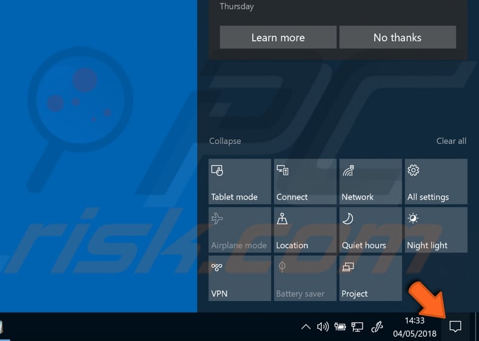Open the Project quick action tile
479x341 pixels.
(x=370, y=278)
